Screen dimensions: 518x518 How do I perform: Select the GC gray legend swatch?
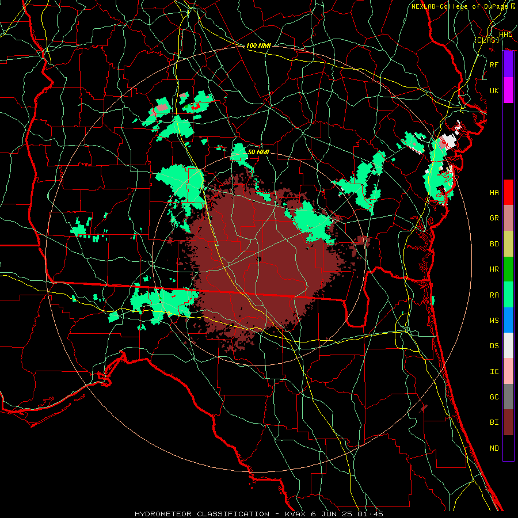pos(508,397)
